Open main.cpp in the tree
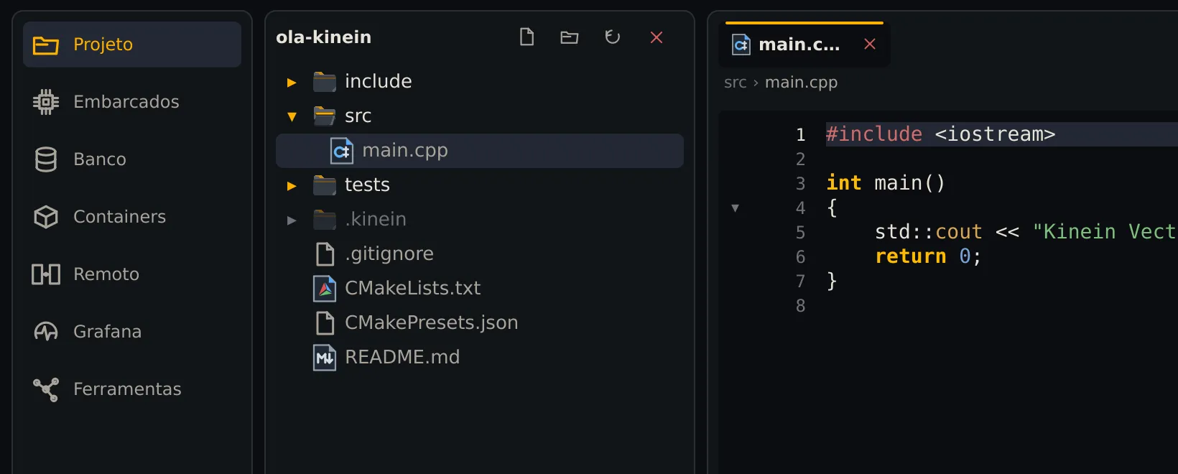The height and width of the screenshot is (474, 1178). 480,151
